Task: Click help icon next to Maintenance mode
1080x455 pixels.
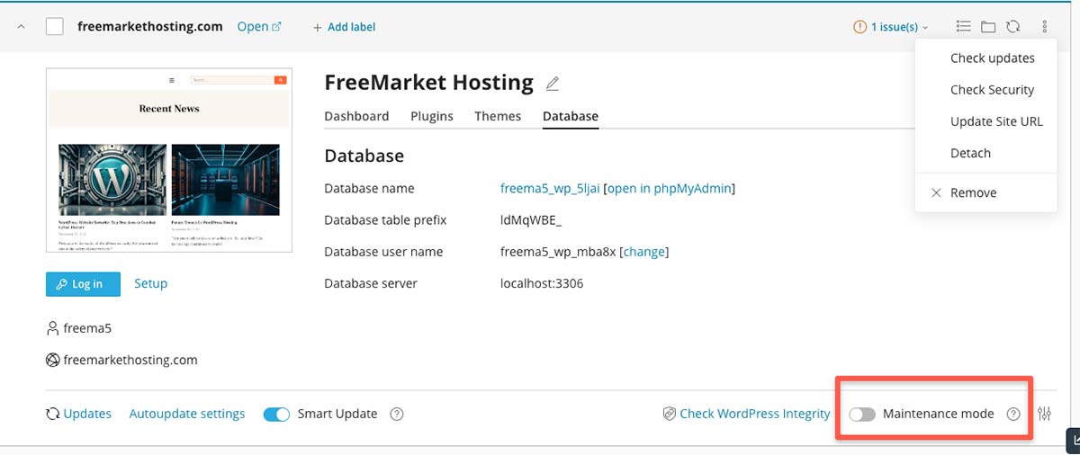Action: coord(1013,414)
